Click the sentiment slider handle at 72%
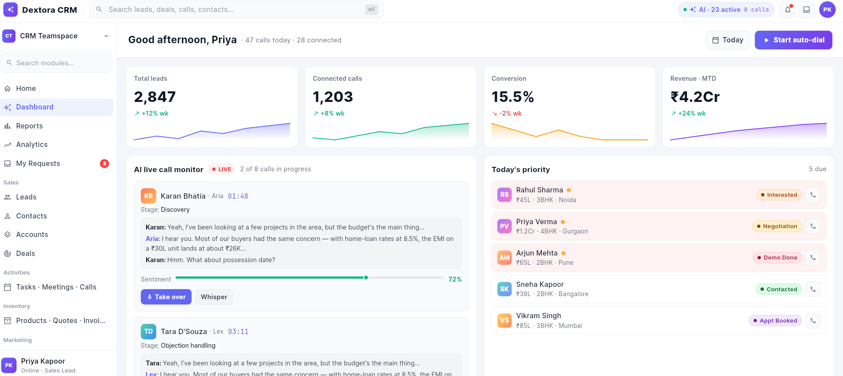 [x=366, y=278]
